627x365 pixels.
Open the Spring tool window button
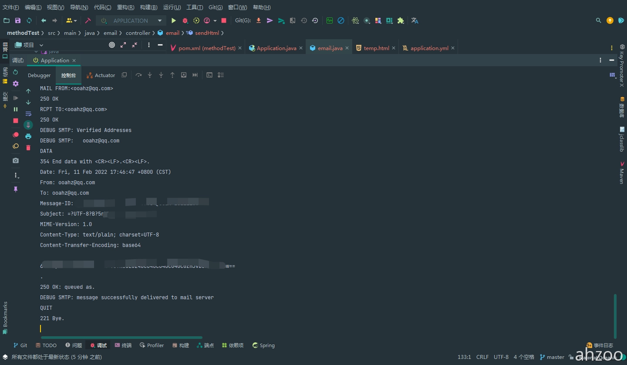[263, 345]
